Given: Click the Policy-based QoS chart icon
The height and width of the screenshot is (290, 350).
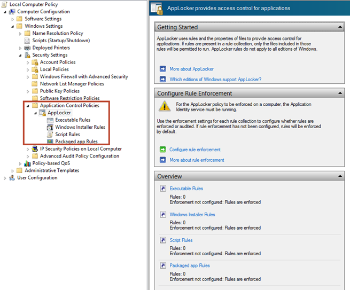Looking at the screenshot, I should coord(27,163).
